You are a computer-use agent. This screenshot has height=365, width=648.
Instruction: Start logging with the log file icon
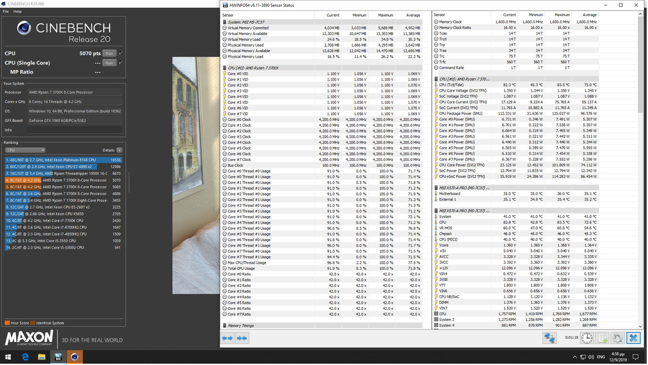[x=602, y=338]
